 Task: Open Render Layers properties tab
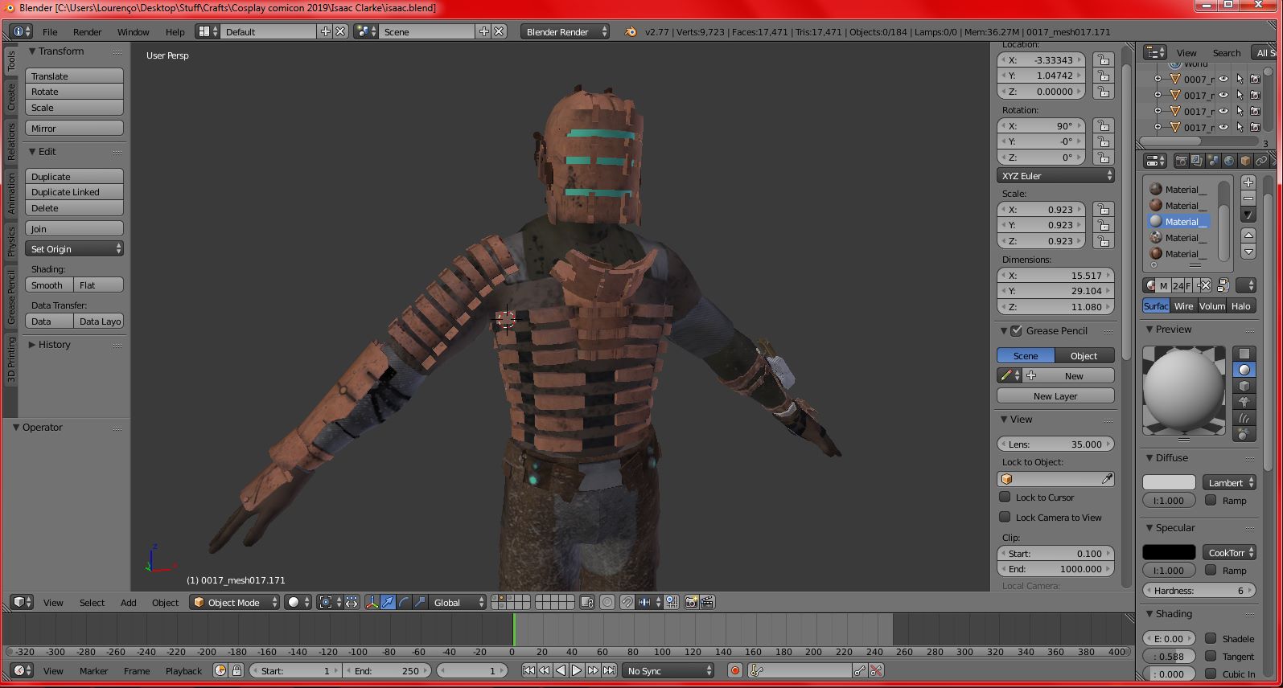click(x=1197, y=161)
